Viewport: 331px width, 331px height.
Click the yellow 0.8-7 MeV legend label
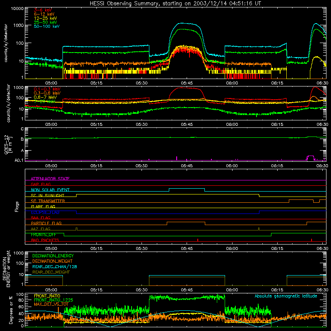(x=45, y=97)
